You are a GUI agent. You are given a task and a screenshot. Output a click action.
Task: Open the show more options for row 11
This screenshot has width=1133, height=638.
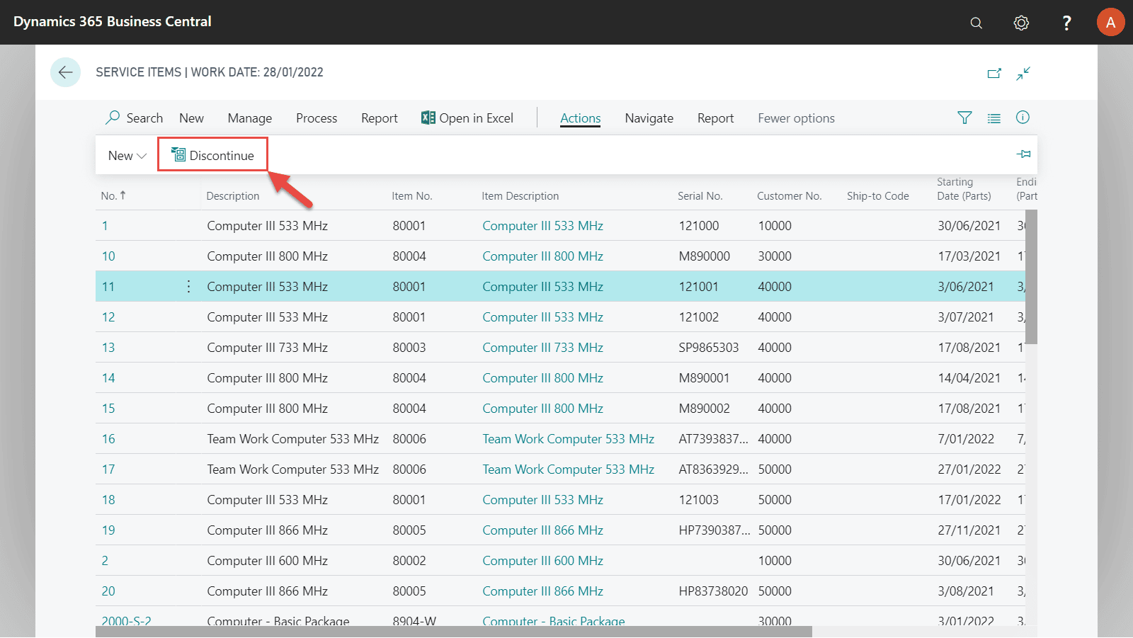coord(188,286)
